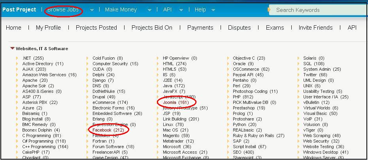
Task: Expand the API dropdown arrow in blue bar
Action: click(x=181, y=10)
